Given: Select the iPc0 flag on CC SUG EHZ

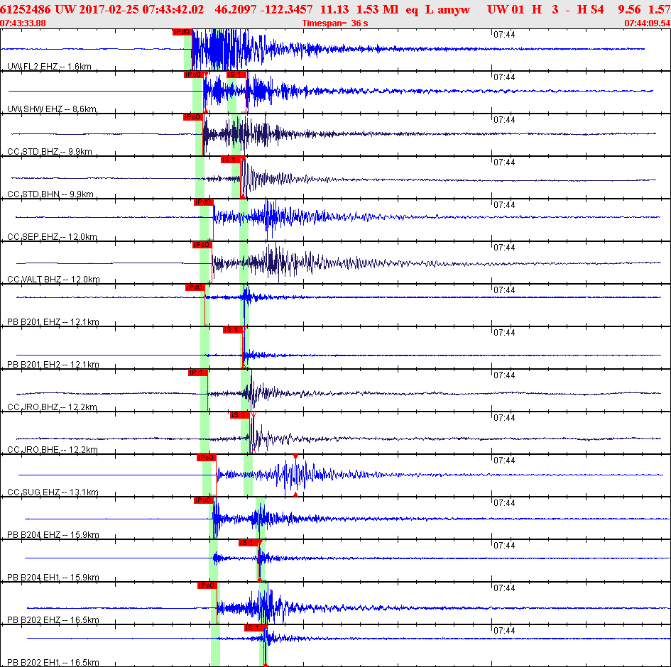Looking at the screenshot, I should click(x=206, y=458).
